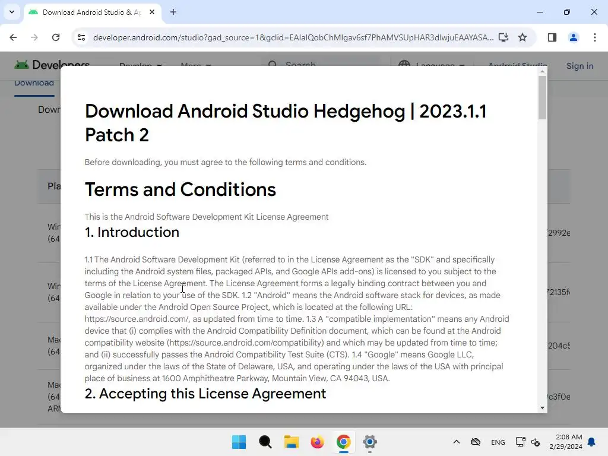Click the Terms and Conditions heading
This screenshot has width=608, height=456.
point(180,189)
